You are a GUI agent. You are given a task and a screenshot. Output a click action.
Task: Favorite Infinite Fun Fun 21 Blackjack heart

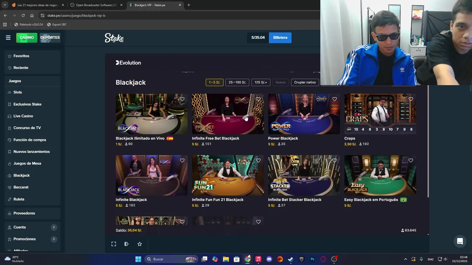coord(258,160)
